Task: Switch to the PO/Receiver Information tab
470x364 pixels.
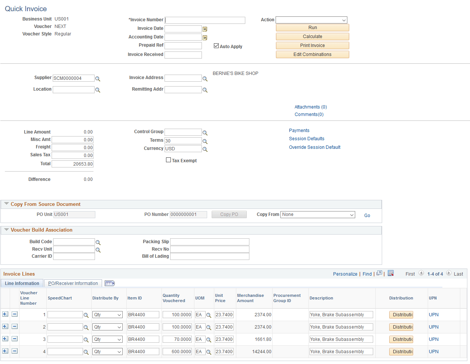Action: [x=73, y=283]
